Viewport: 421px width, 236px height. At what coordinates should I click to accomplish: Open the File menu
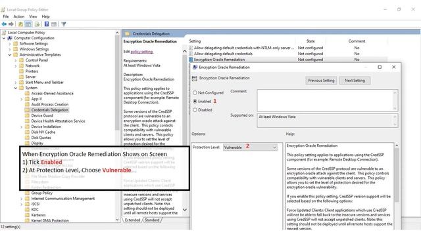coord(6,16)
